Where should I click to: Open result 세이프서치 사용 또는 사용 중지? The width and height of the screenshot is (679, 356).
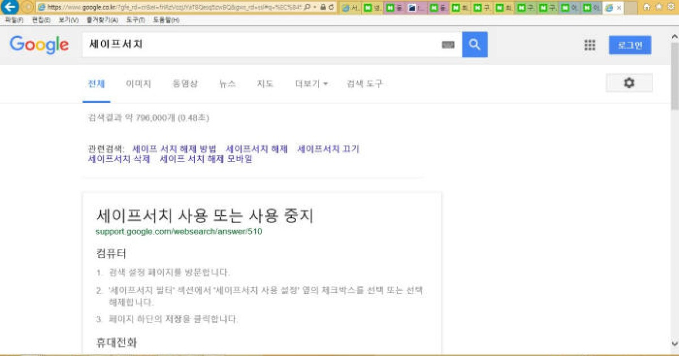pos(205,215)
